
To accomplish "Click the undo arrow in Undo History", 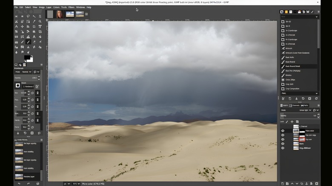I will click(19, 184).
